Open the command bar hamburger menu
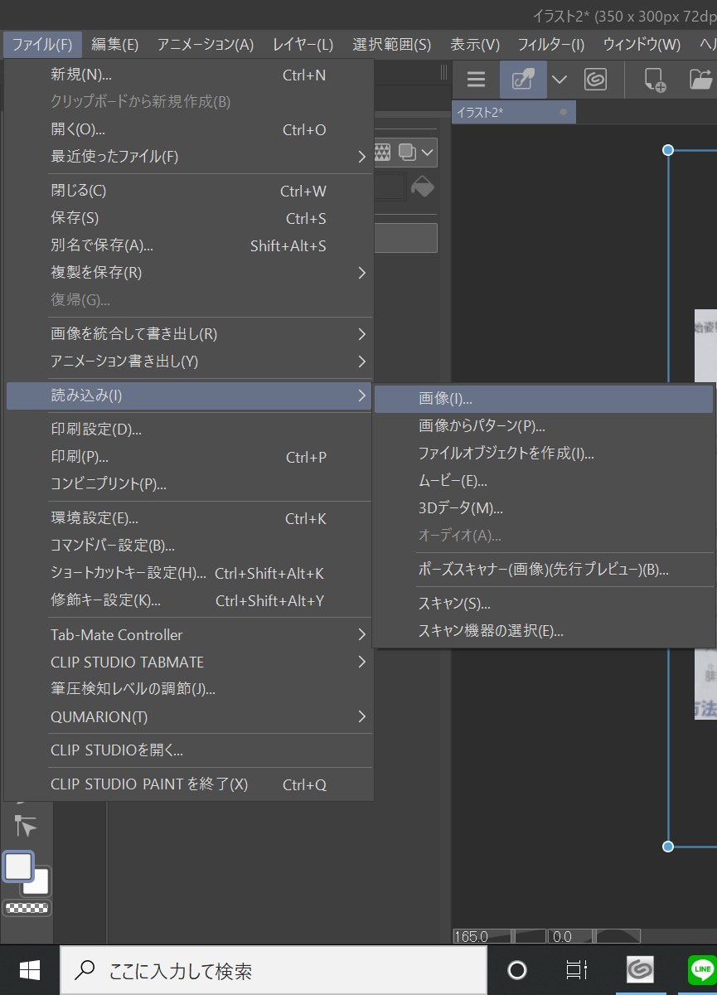Image resolution: width=717 pixels, height=995 pixels. pos(476,80)
